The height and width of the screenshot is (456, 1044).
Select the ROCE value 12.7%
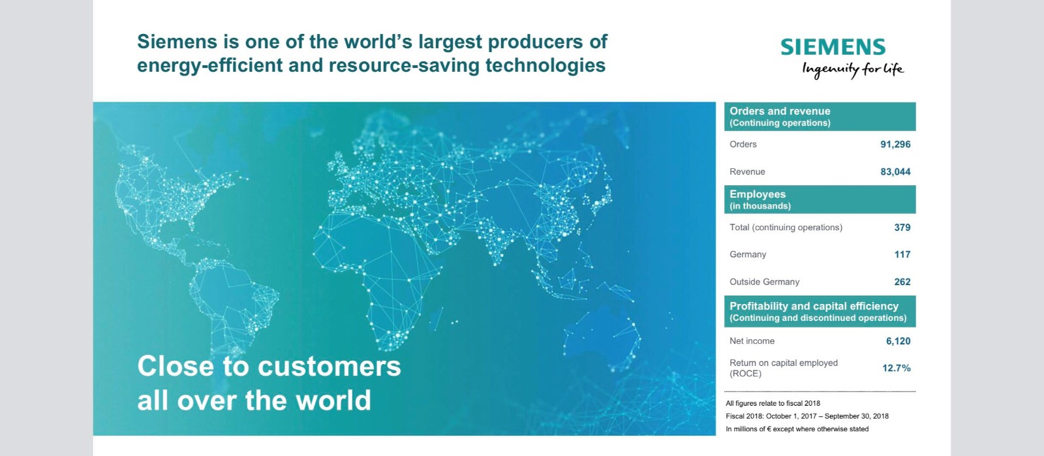[x=896, y=368]
